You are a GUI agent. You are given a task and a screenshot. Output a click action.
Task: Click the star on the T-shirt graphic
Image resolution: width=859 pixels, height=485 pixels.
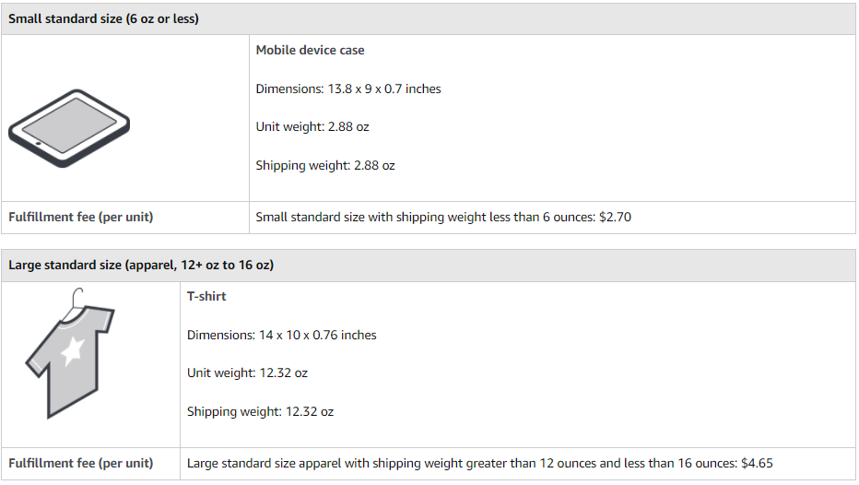(x=72, y=351)
